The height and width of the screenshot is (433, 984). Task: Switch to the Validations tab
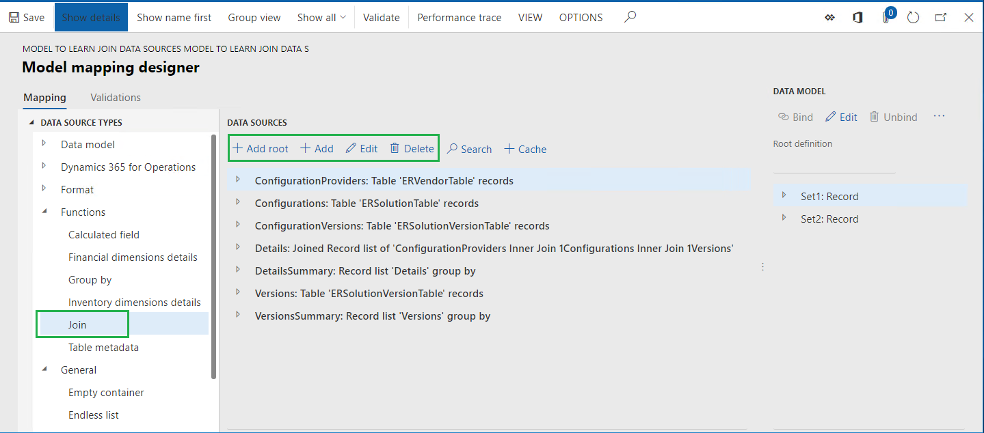pos(116,98)
